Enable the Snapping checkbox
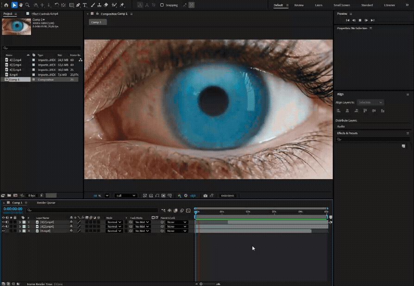This screenshot has height=286, width=414. [162, 5]
